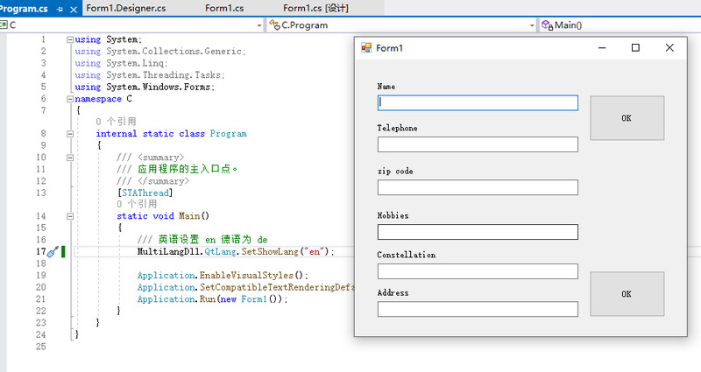Maximize the Form1 window

[x=635, y=48]
